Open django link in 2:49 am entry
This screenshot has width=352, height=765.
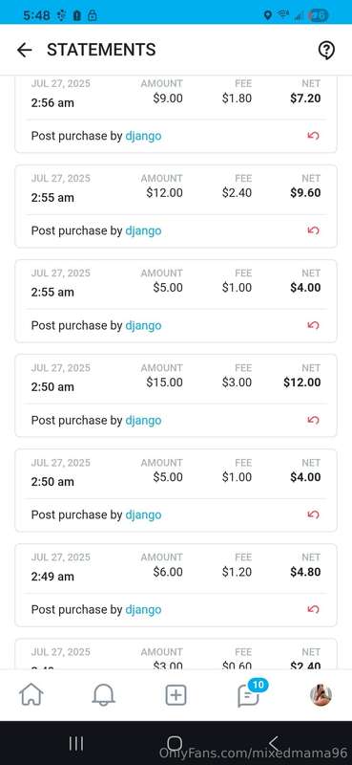(x=143, y=609)
